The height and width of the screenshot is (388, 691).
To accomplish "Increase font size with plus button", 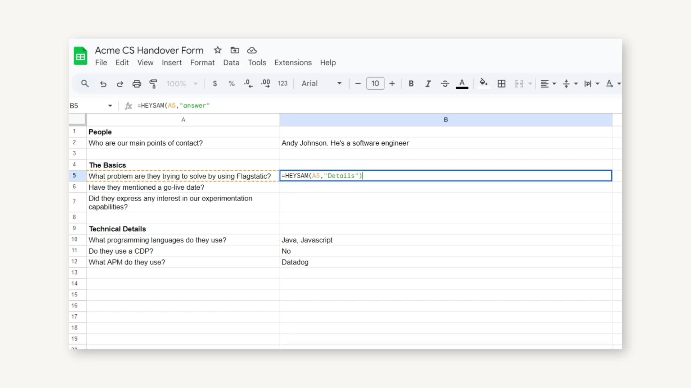I will pyautogui.click(x=392, y=84).
